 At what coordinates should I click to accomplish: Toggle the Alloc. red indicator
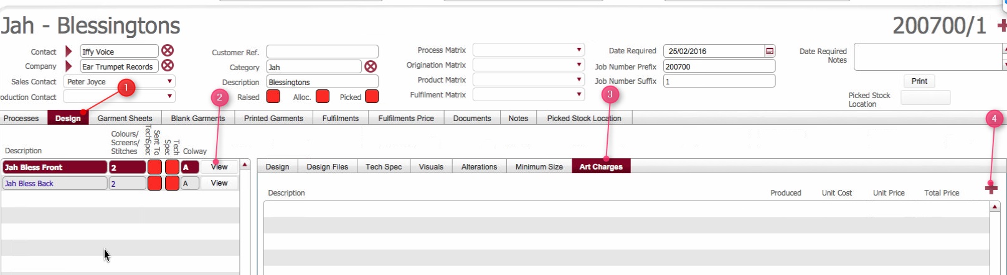323,97
